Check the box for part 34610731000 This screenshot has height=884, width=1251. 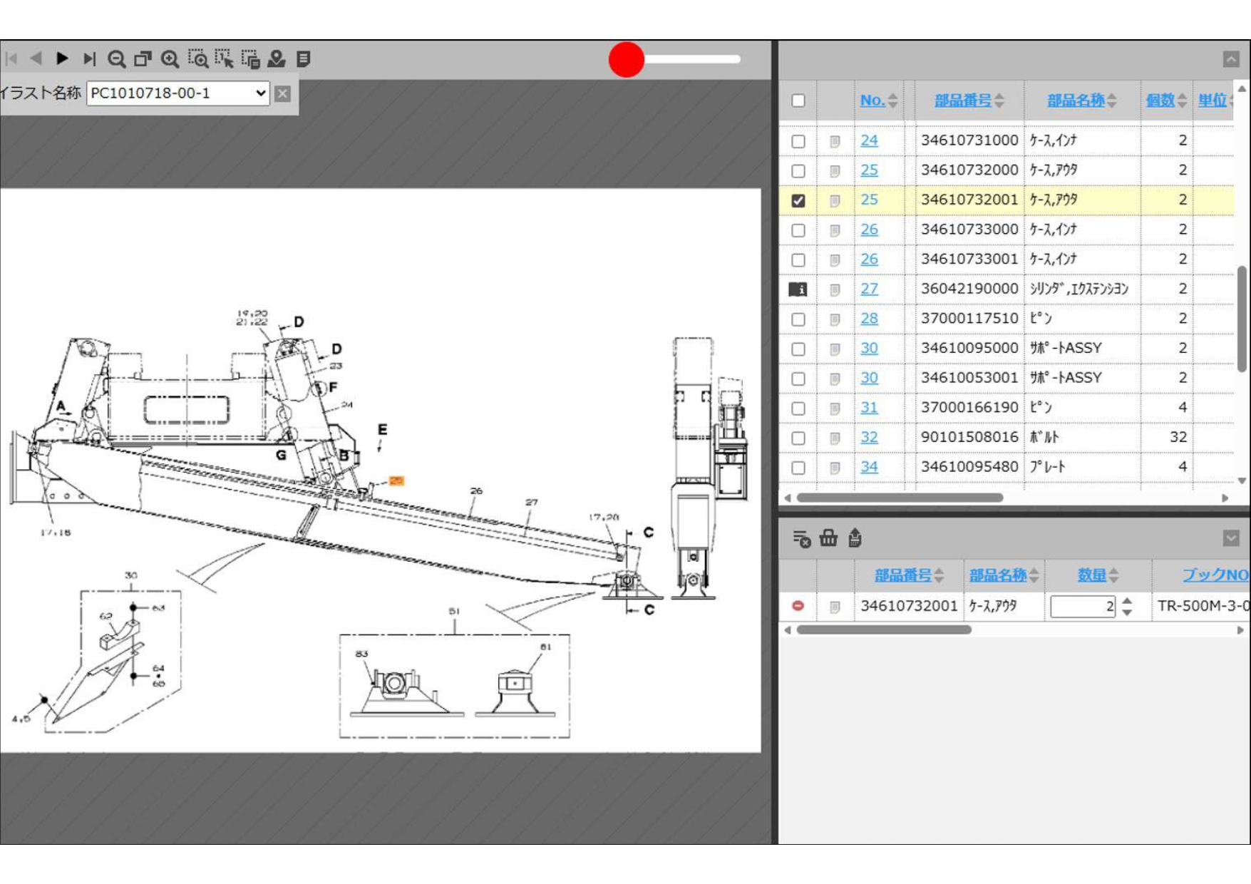(x=798, y=141)
